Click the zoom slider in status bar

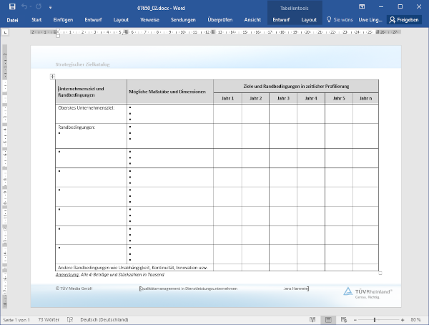pos(376,319)
